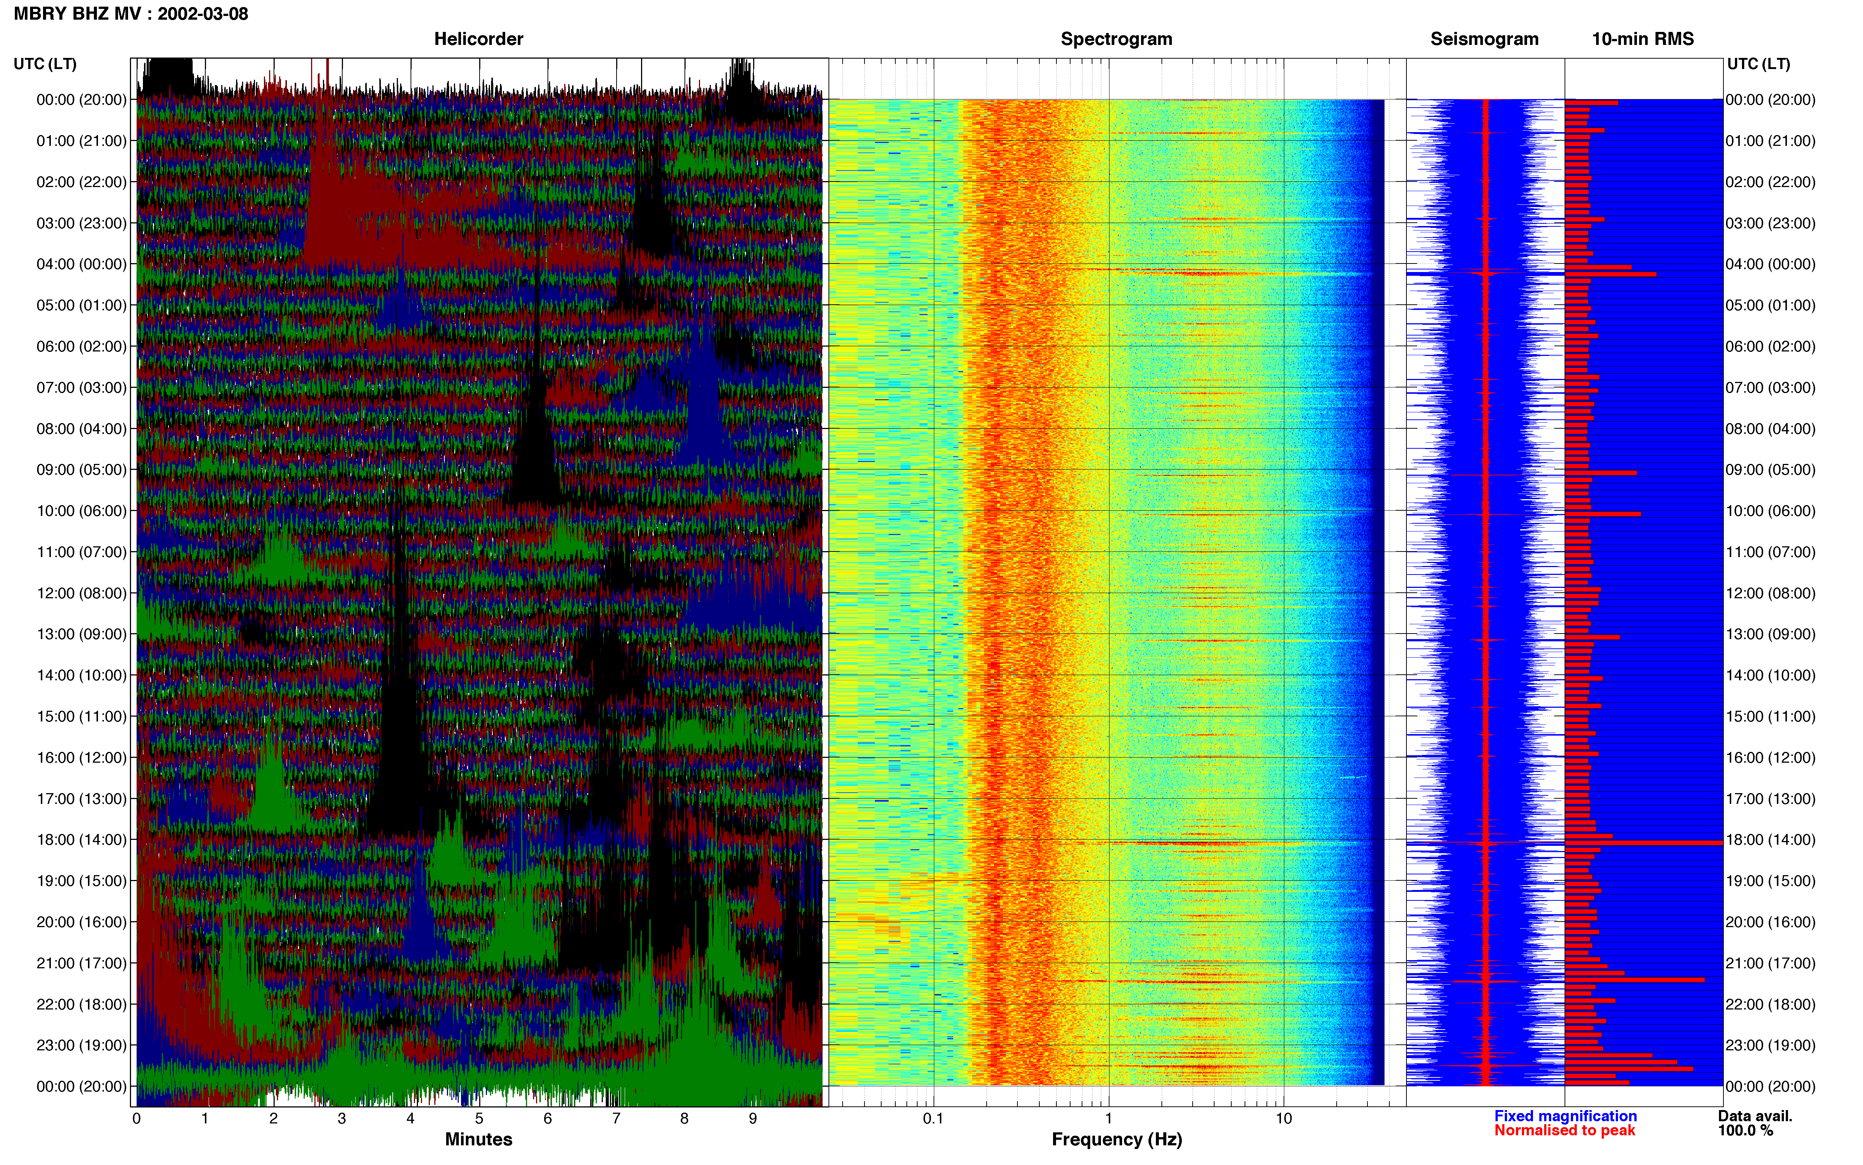1863x1165 pixels.
Task: Click '14:00 (10:00)' on the left time axis
Action: (82, 676)
